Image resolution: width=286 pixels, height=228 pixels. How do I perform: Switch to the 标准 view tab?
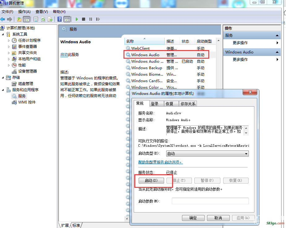tap(76, 225)
